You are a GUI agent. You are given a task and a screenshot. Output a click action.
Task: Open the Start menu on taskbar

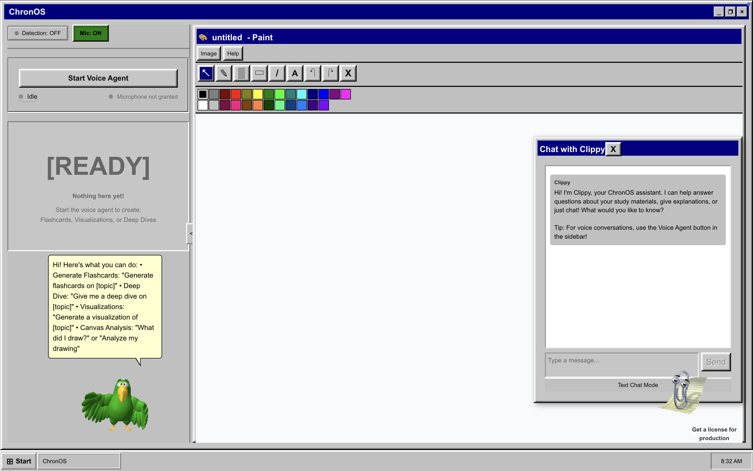pos(19,461)
